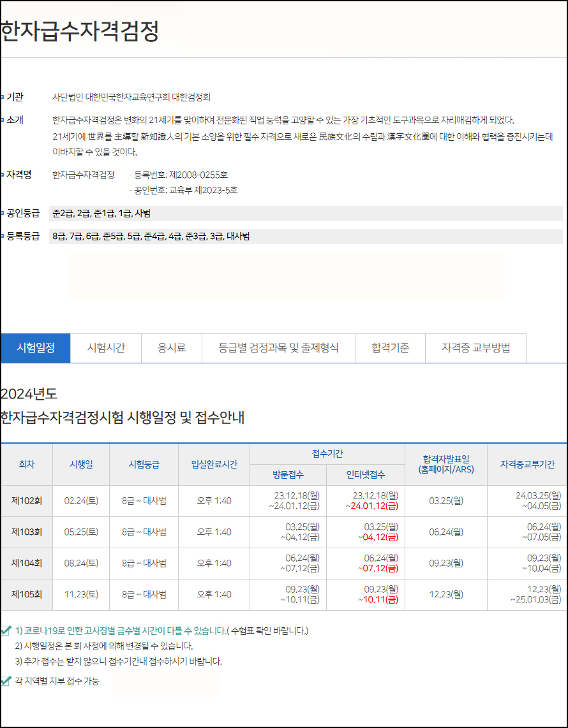Screen dimensions: 568x728
Task: Click the red ~07.12(금) internet deadline
Action: 378,568
